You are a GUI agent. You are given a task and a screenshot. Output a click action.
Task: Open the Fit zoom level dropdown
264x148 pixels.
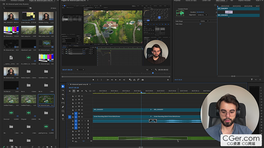pos(80,70)
